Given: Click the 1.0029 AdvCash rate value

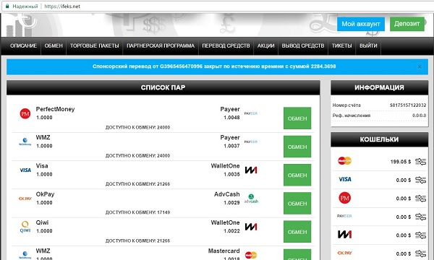Looking at the screenshot, I should pyautogui.click(x=231, y=203).
